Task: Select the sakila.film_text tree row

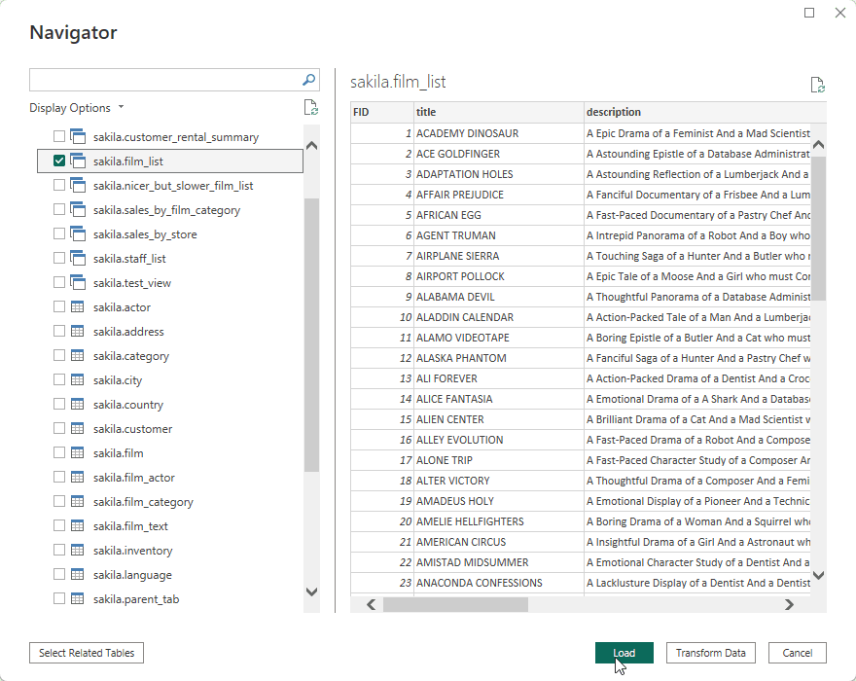Action: tap(170, 526)
